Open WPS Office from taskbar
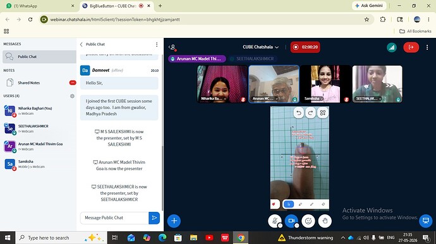The height and width of the screenshot is (244, 436). click(225, 238)
